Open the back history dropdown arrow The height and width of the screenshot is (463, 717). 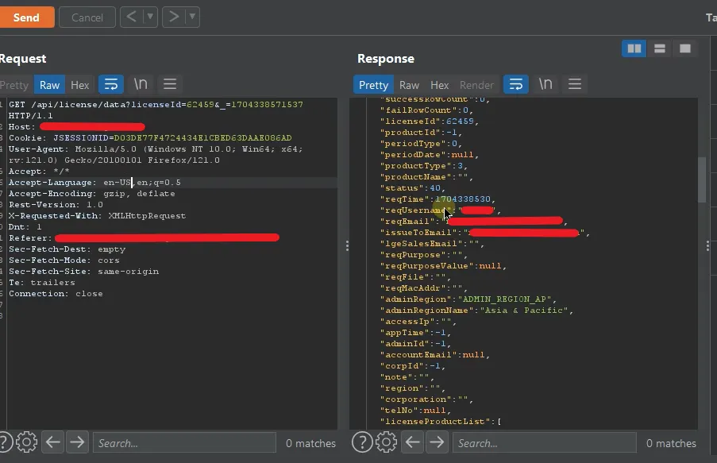pos(149,17)
